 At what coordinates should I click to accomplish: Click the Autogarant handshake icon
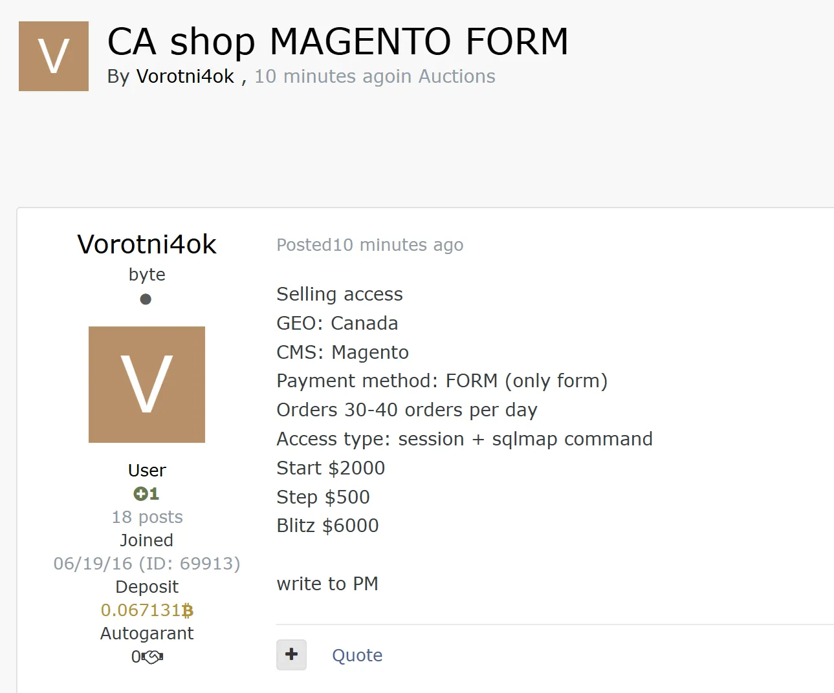[152, 657]
